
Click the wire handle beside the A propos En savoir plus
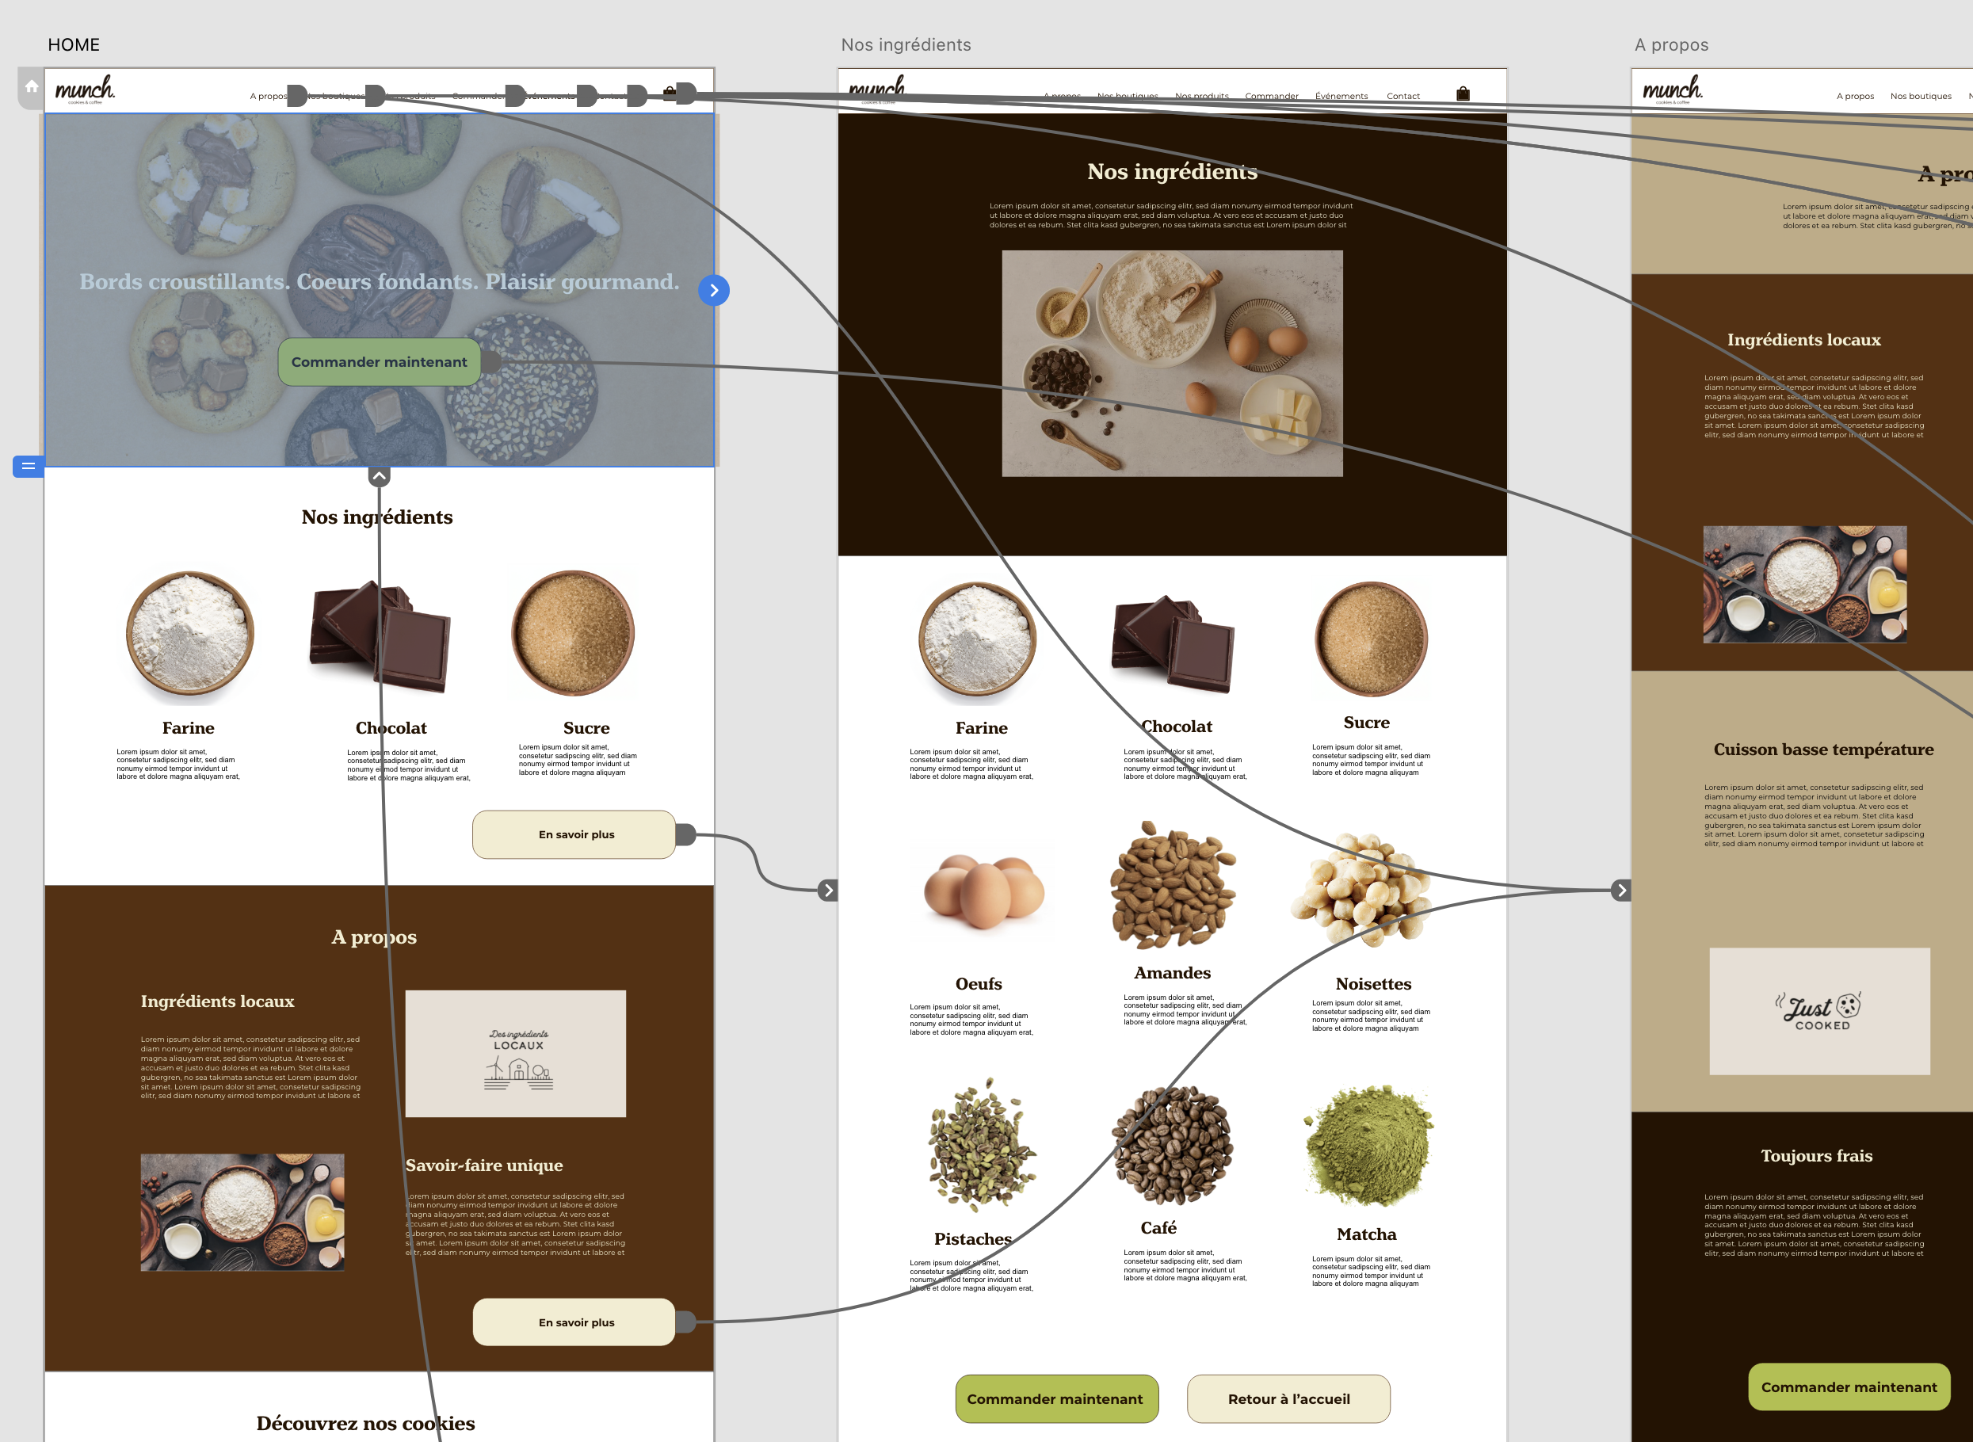pyautogui.click(x=685, y=1322)
